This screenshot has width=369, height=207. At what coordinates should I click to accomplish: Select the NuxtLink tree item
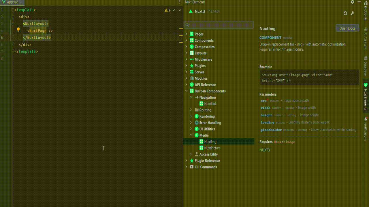click(219, 103)
